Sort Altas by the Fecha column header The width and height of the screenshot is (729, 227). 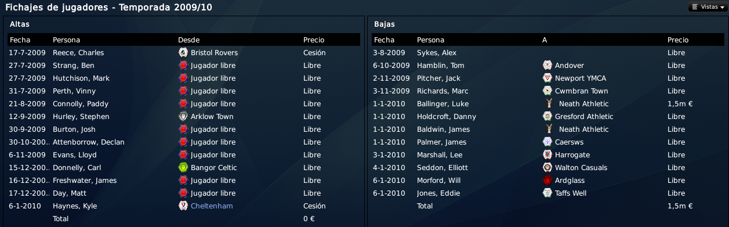(20, 40)
